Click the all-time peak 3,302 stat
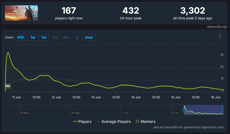This screenshot has height=134, width=230. coord(193,13)
